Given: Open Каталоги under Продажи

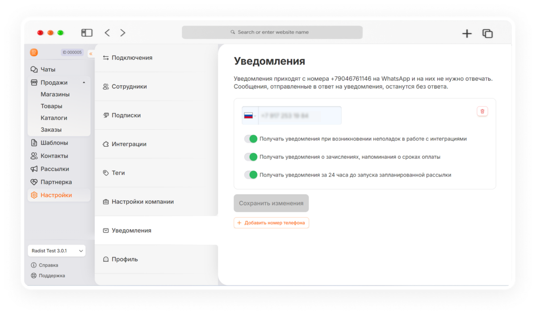Looking at the screenshot, I should click(54, 118).
